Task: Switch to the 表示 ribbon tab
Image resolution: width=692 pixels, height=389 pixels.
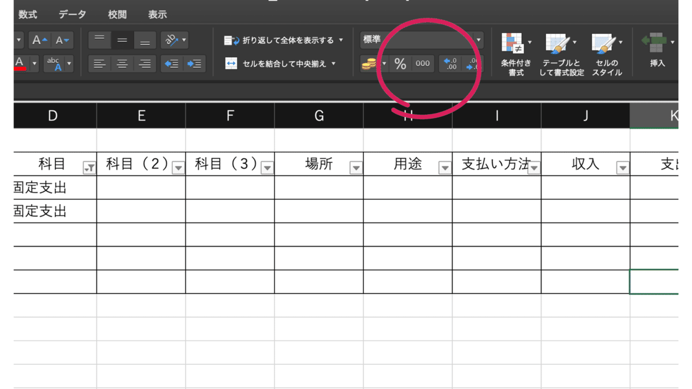Action: click(157, 14)
